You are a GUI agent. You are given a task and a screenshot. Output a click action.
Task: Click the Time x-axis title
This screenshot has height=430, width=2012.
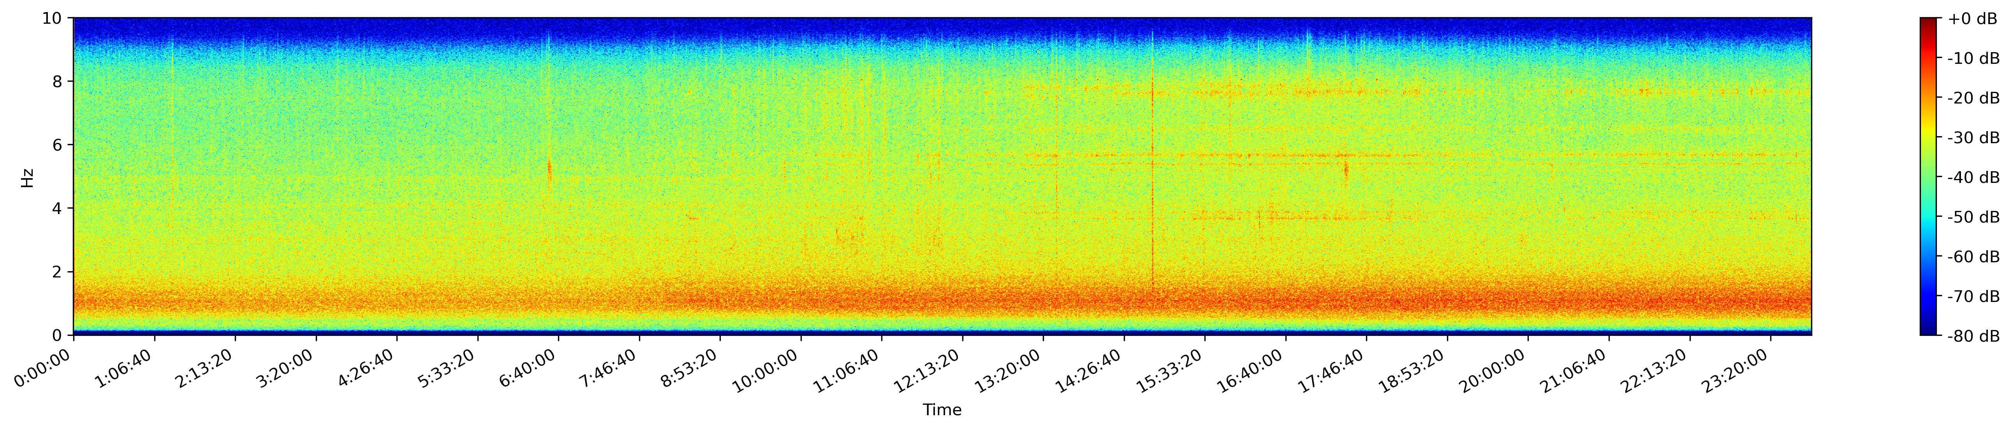(942, 411)
